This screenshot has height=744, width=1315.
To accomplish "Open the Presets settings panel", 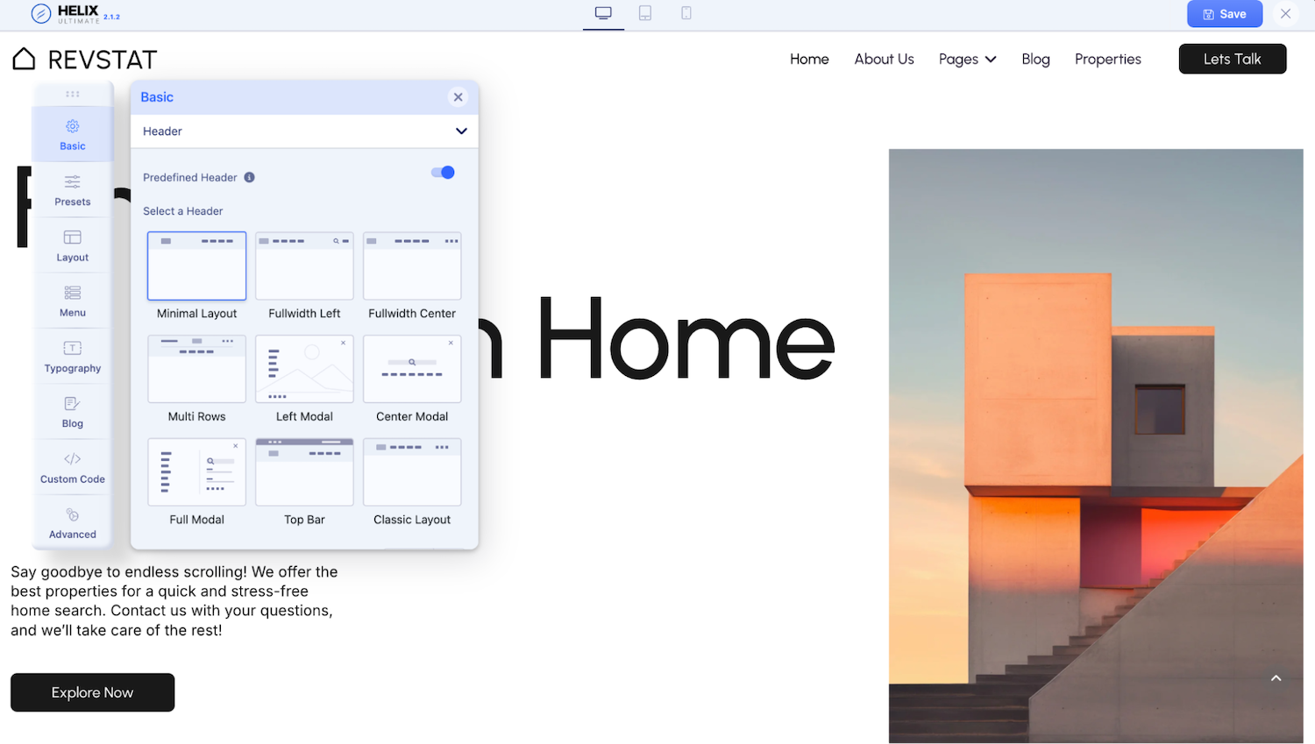I will coord(73,189).
